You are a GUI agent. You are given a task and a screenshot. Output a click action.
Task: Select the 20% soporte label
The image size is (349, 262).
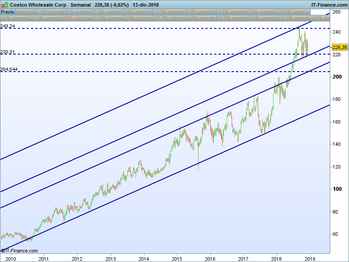pyautogui.click(x=263, y=12)
